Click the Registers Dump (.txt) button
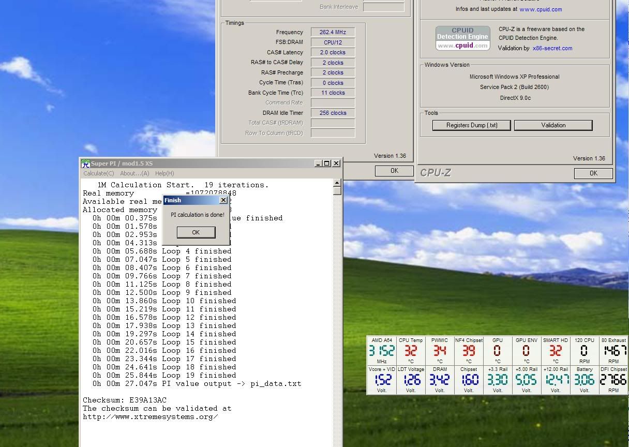Viewport: 629px width, 447px height. (472, 125)
